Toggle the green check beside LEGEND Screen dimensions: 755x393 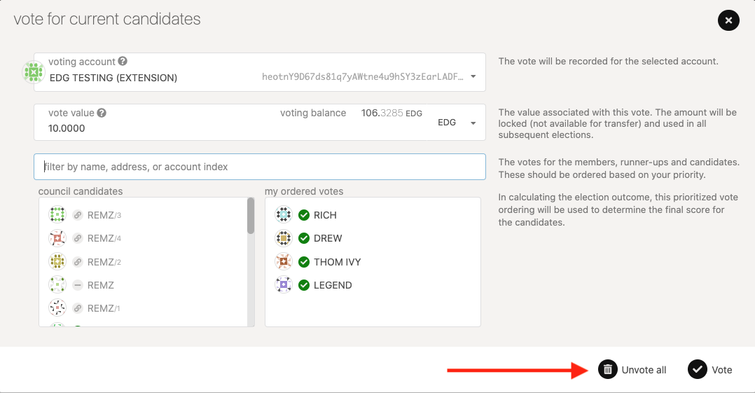coord(304,285)
